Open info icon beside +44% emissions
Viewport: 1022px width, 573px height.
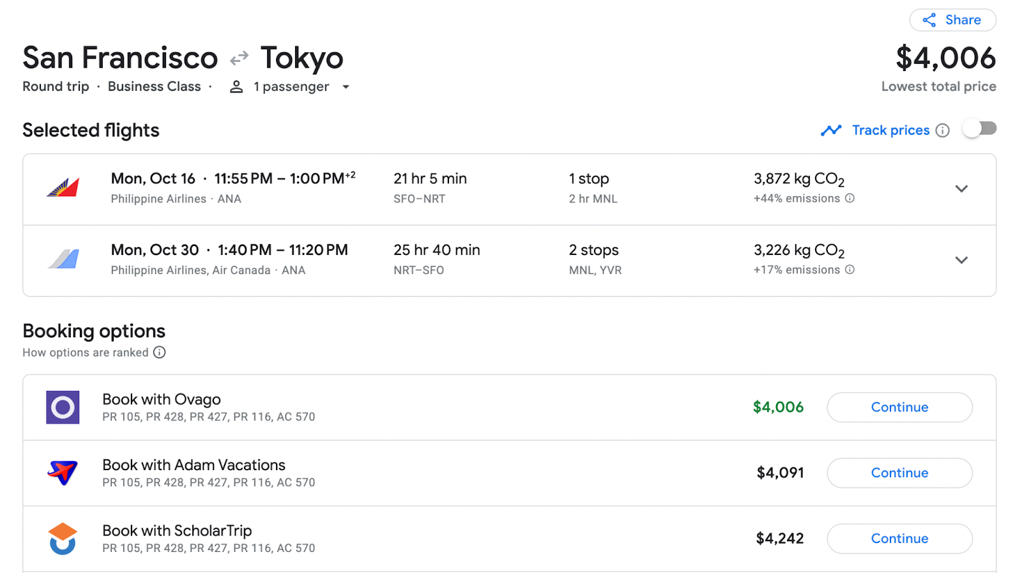(850, 198)
